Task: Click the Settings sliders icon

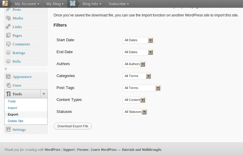Action: click(x=8, y=129)
